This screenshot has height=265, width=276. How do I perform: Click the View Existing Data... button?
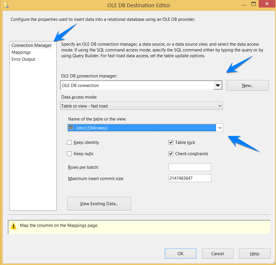[99, 203]
